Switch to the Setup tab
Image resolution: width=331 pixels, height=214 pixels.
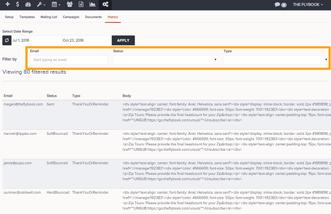click(9, 17)
